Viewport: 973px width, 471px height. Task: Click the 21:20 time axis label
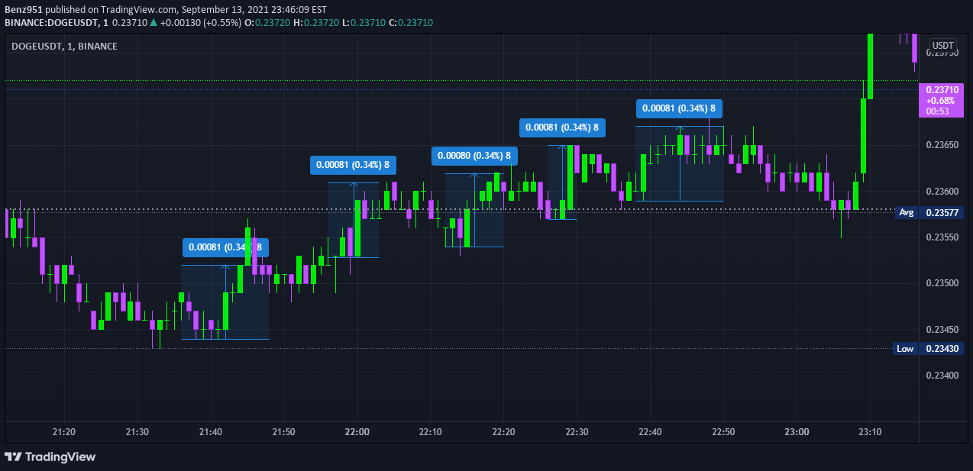tap(64, 432)
